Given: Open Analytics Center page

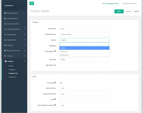Looking at the screenshot, I should pyautogui.click(x=13, y=24).
